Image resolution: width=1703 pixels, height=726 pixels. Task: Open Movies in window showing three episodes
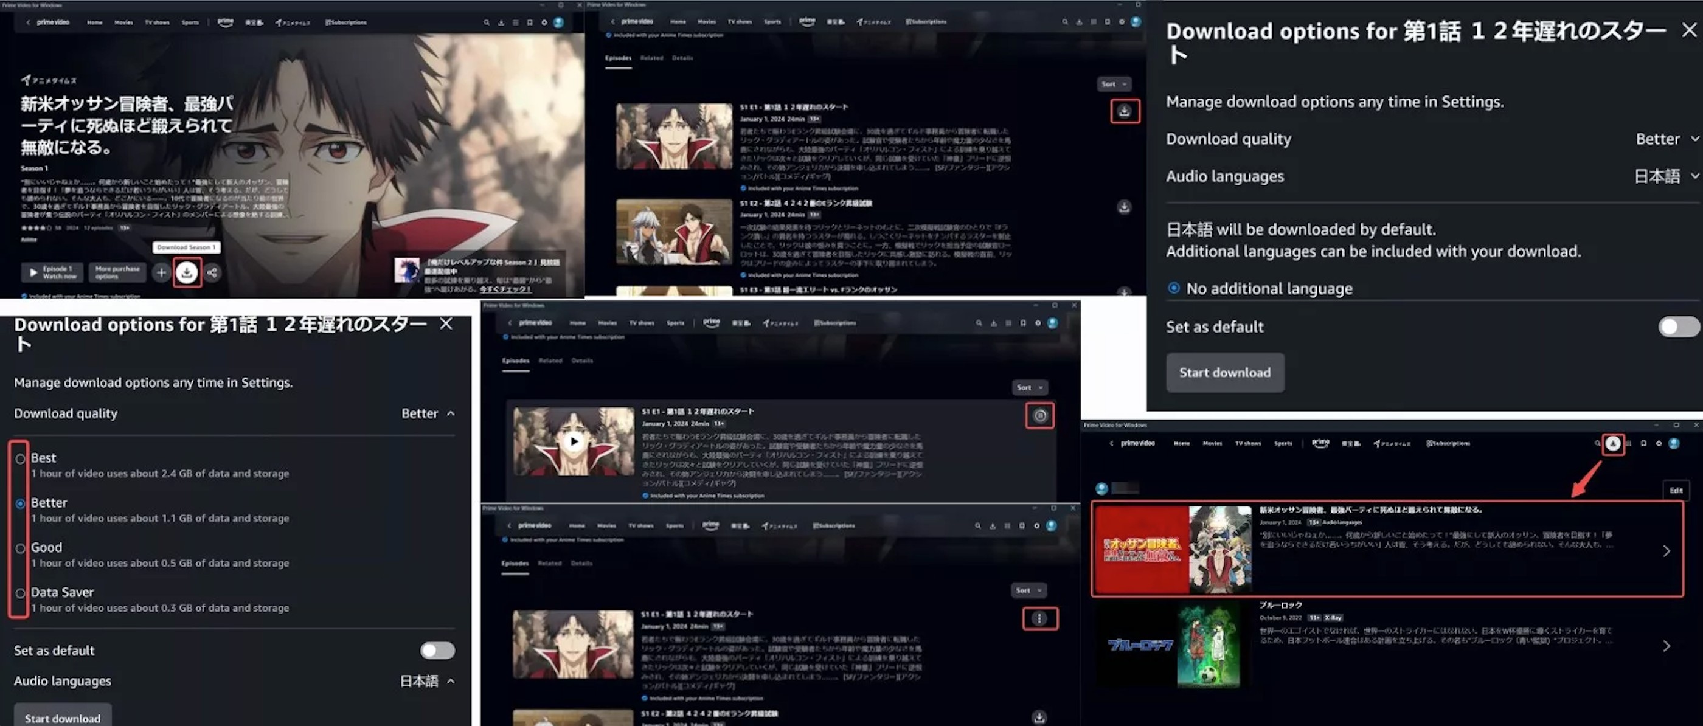tap(706, 22)
